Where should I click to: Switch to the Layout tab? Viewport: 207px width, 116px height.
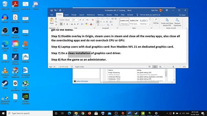click(x=82, y=15)
